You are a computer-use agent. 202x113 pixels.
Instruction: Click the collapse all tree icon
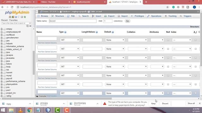click(27, 26)
